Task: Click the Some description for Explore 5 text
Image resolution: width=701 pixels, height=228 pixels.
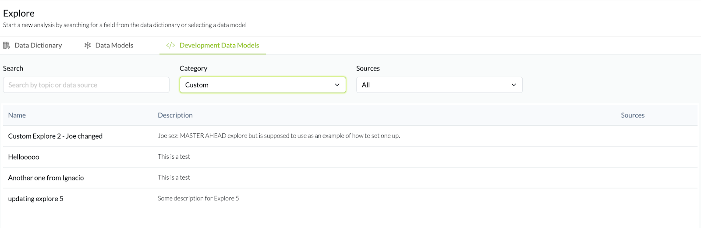Action: [198, 199]
